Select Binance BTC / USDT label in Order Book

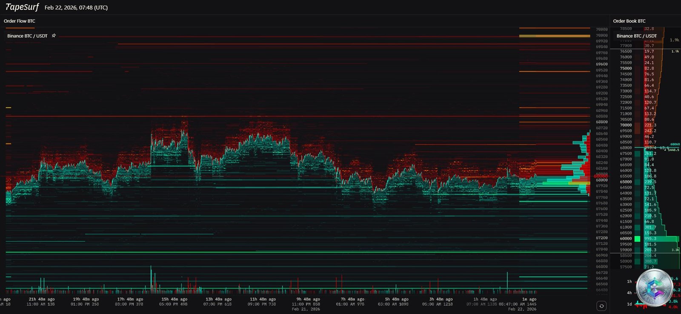pos(636,36)
